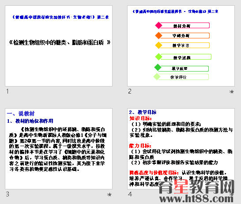Click the orange diamond icon beside 学情分析

[158, 35]
